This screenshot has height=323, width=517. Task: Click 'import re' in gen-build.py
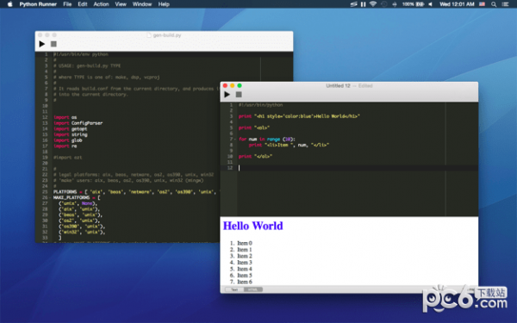65,146
